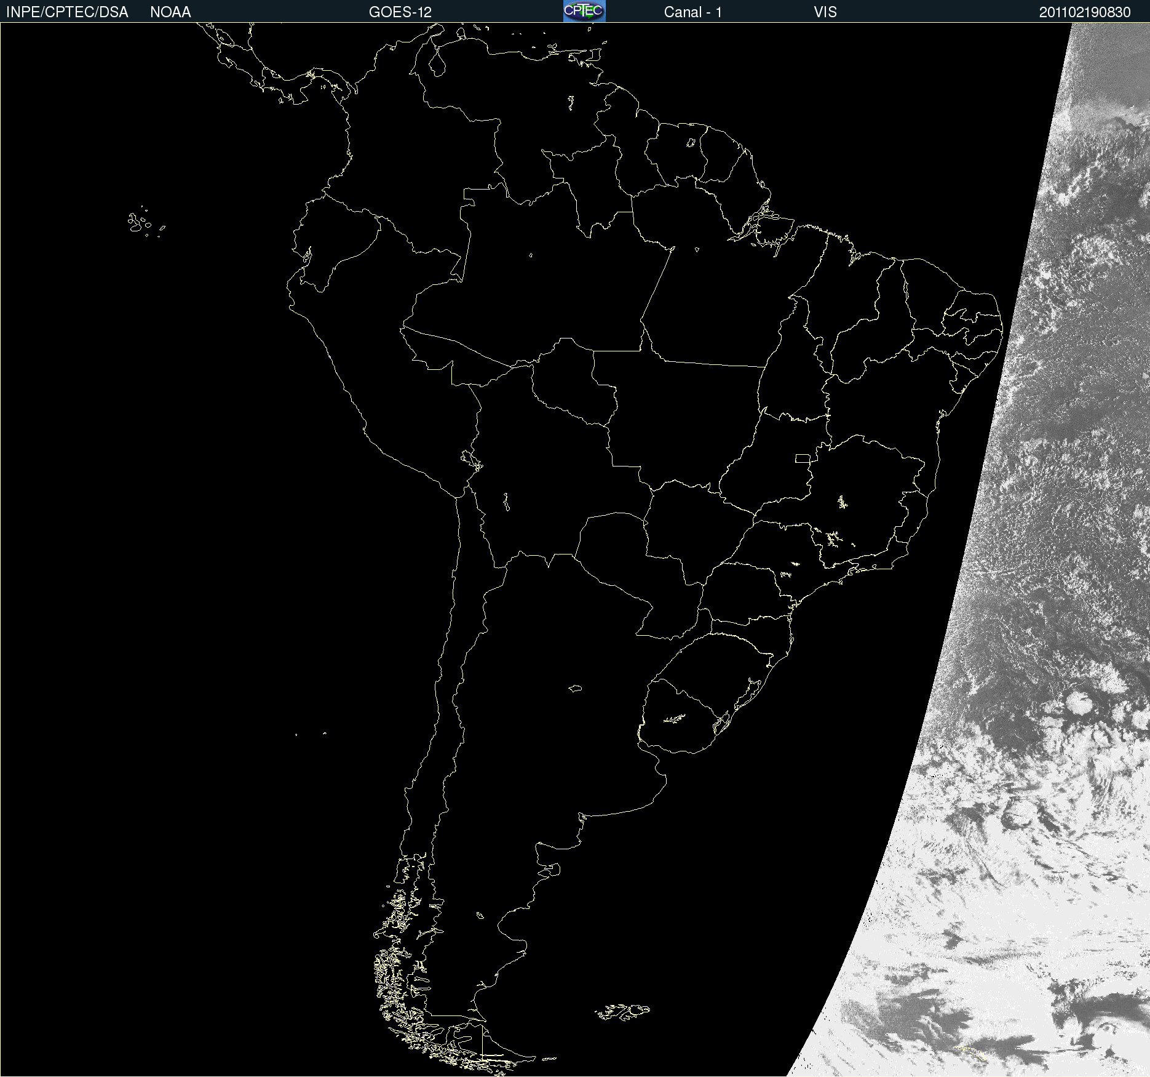Click the CPTEC logo in header

584,11
